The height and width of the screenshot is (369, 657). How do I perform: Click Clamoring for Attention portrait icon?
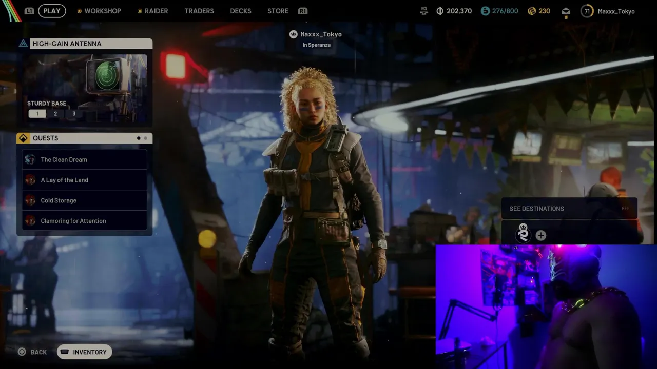click(30, 221)
